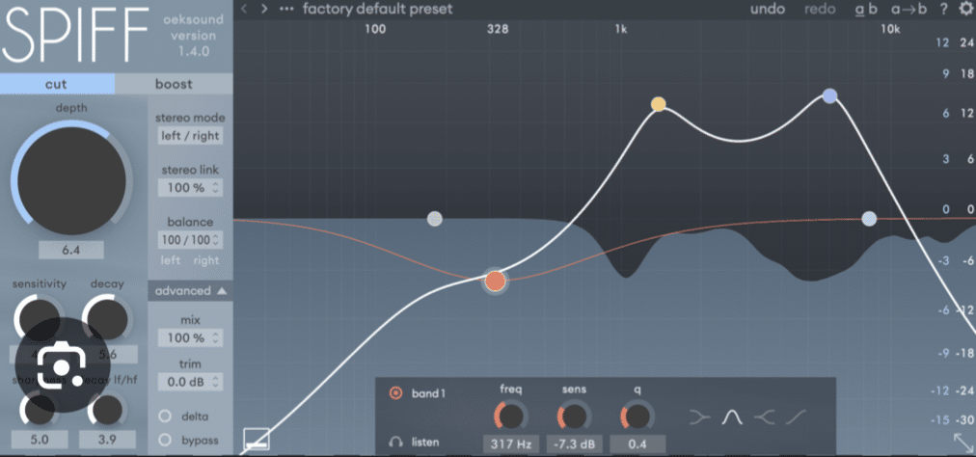This screenshot has width=976, height=457.
Task: Select the yellow band node on the graph
Action: tap(659, 104)
